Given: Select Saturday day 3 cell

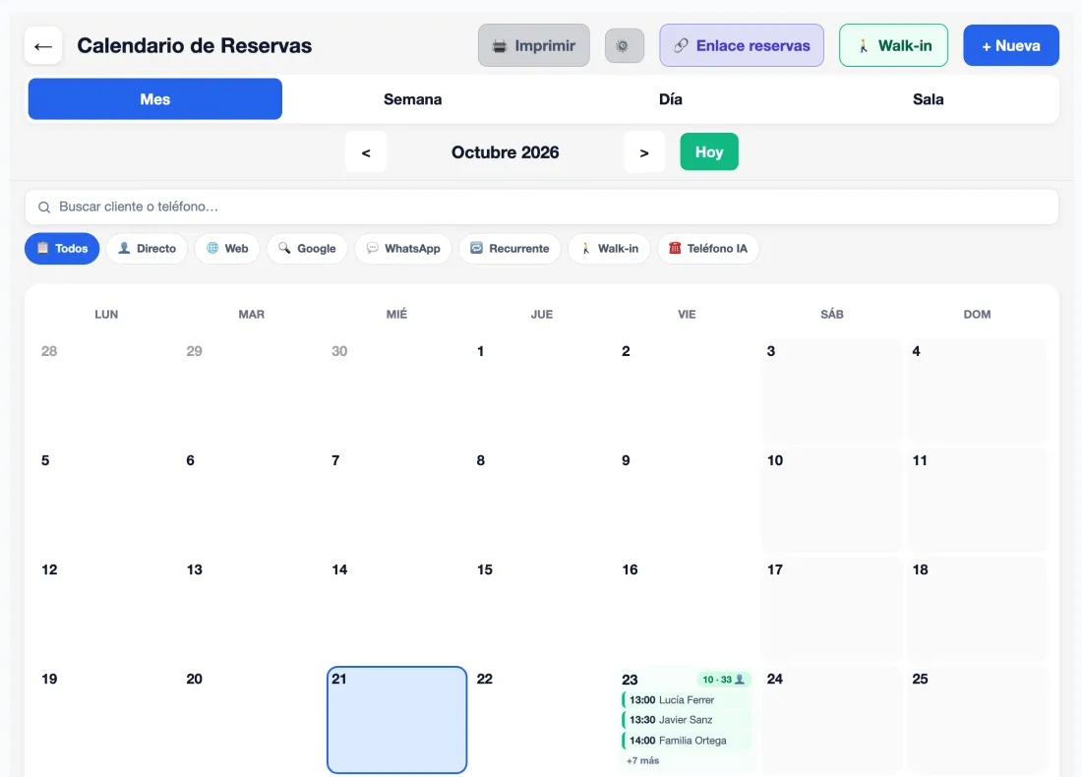Looking at the screenshot, I should click(832, 390).
